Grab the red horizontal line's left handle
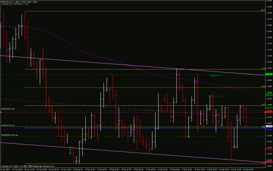This screenshot has width=273, height=171. tap(1, 112)
